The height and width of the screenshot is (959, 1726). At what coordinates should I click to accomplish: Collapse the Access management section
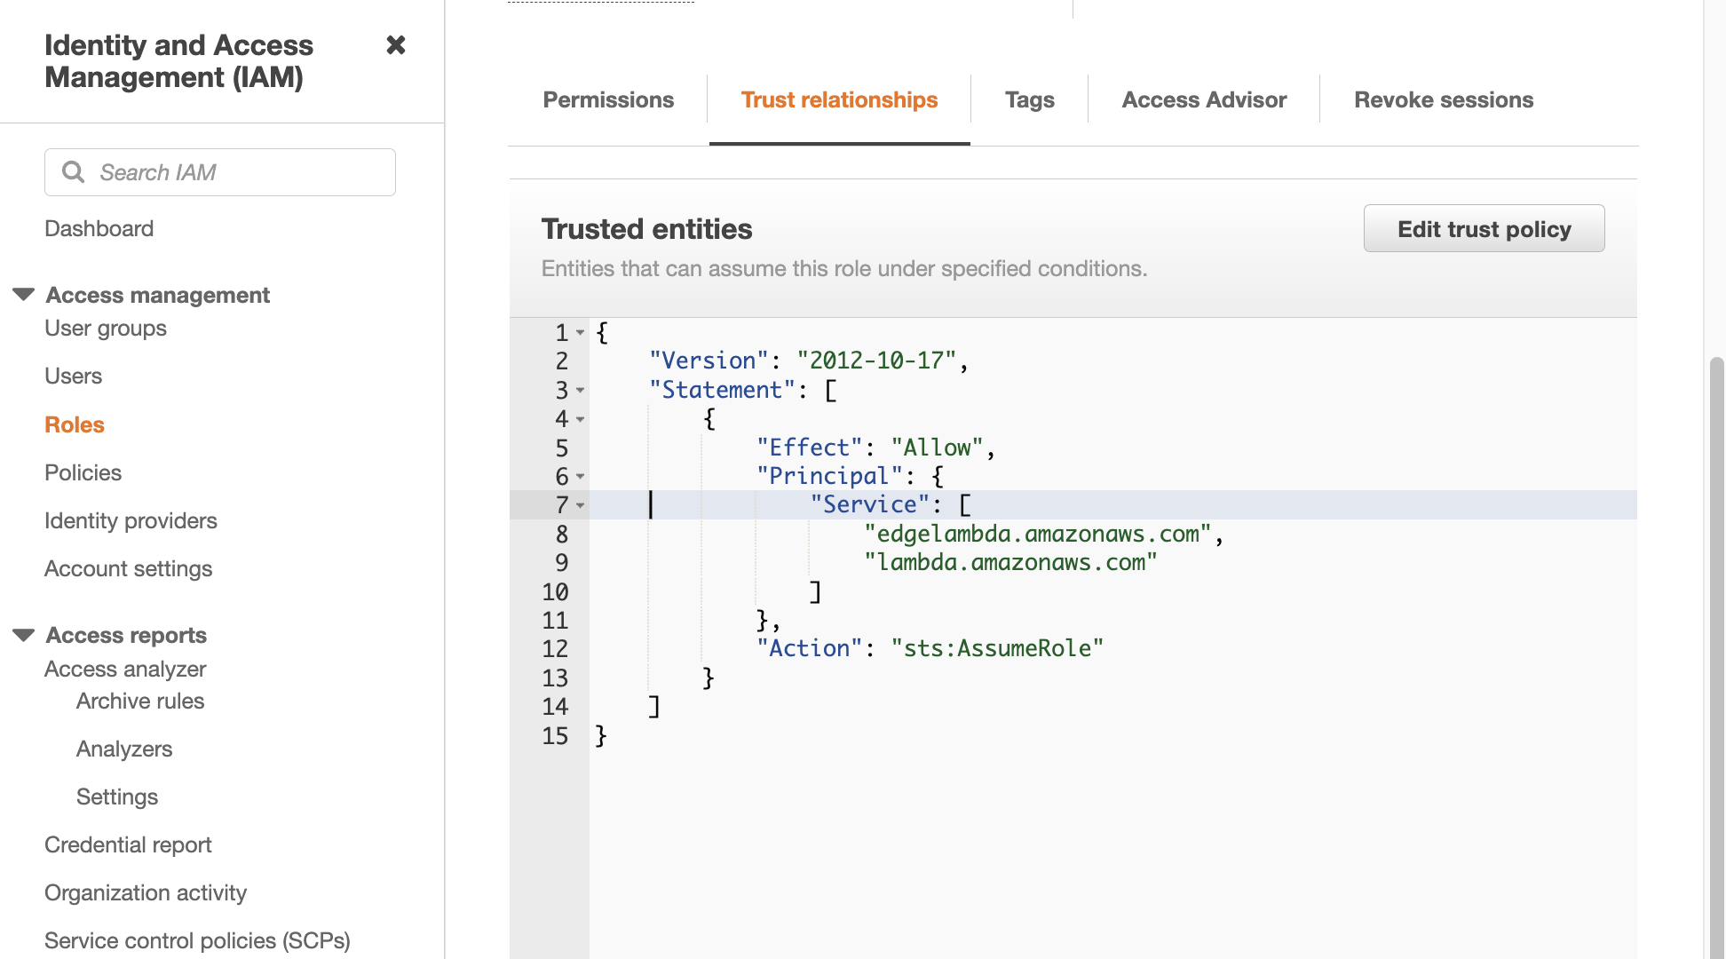(24, 295)
